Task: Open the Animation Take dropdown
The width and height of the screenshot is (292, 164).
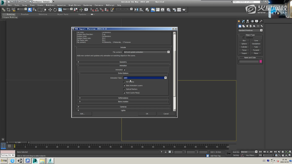Action: tap(166, 78)
